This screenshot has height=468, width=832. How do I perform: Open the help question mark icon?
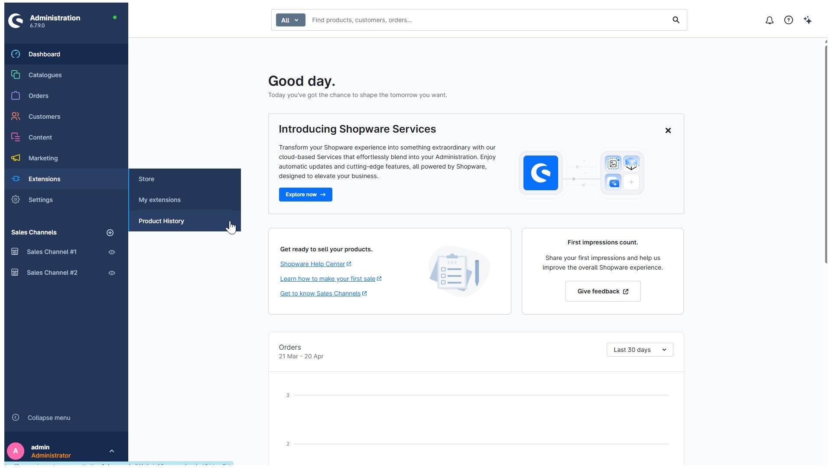789,20
